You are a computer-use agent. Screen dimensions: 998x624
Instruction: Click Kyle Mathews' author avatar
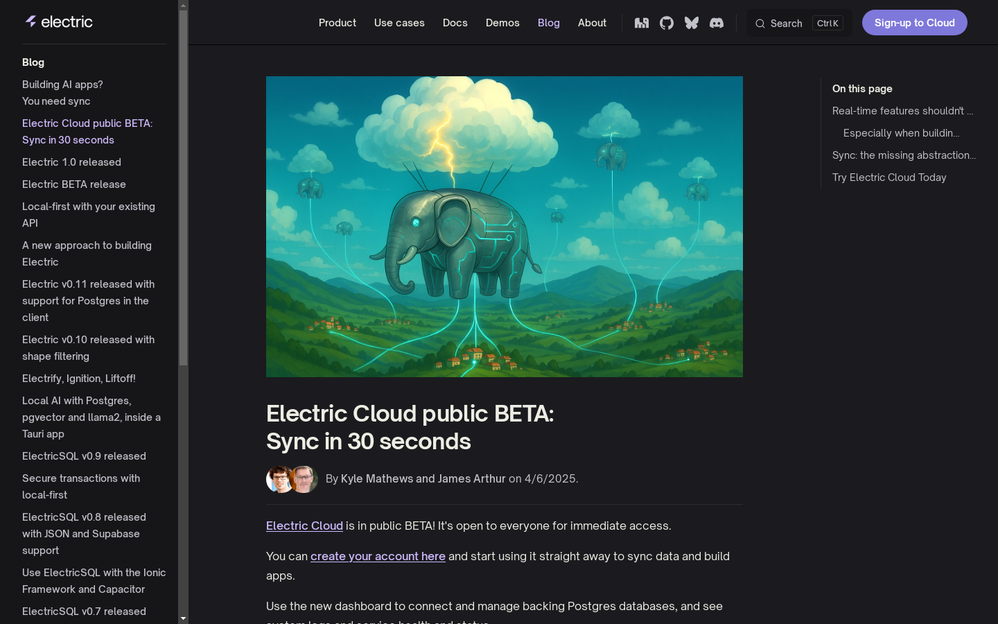(x=279, y=479)
